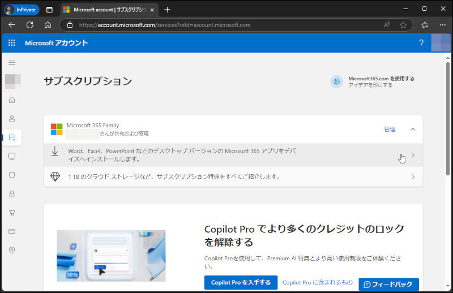Open the Privacy lock icon

click(12, 193)
